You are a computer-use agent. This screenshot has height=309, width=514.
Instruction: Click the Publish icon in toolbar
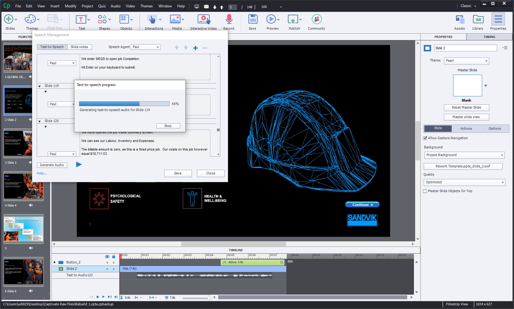pos(293,20)
